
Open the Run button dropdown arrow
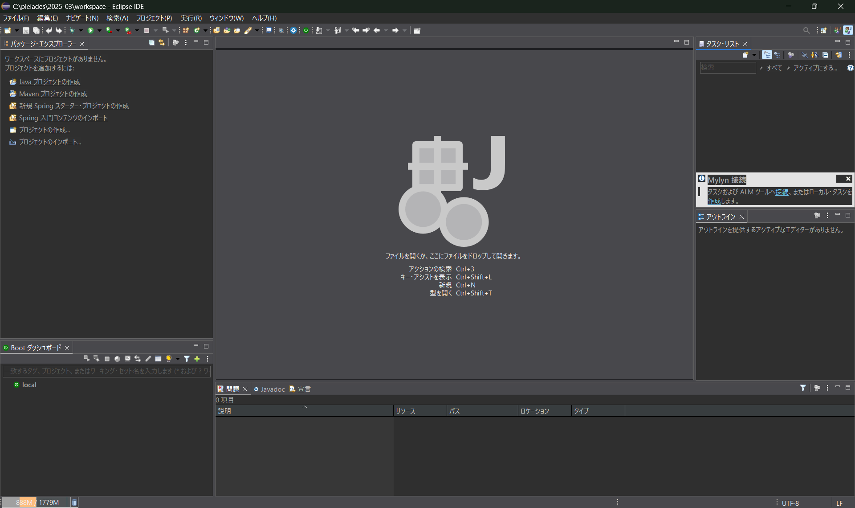99,30
